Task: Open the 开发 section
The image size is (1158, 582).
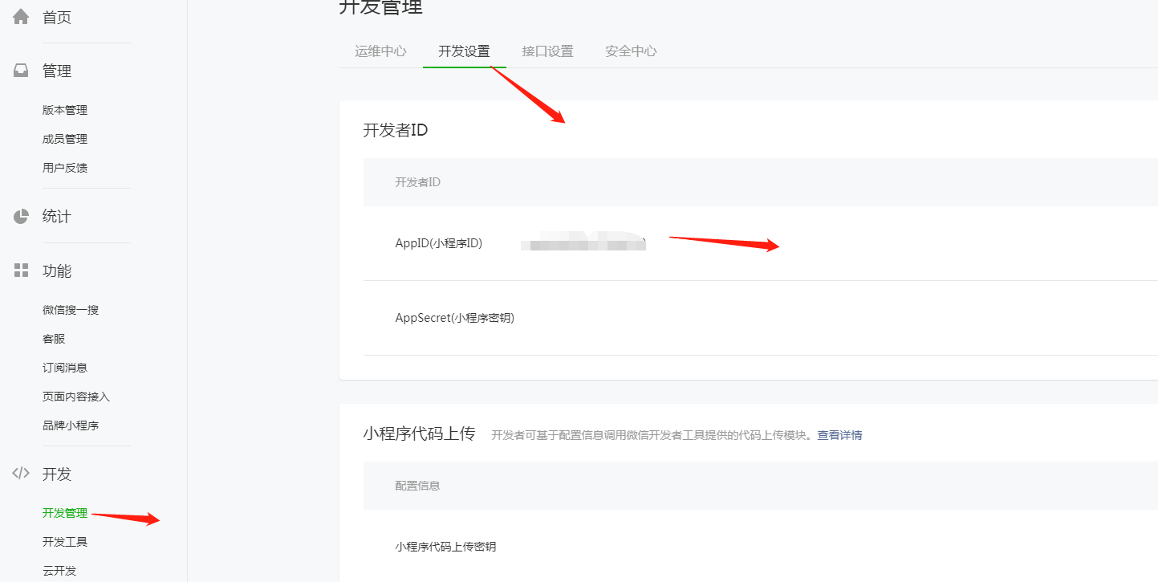Action: coord(57,474)
